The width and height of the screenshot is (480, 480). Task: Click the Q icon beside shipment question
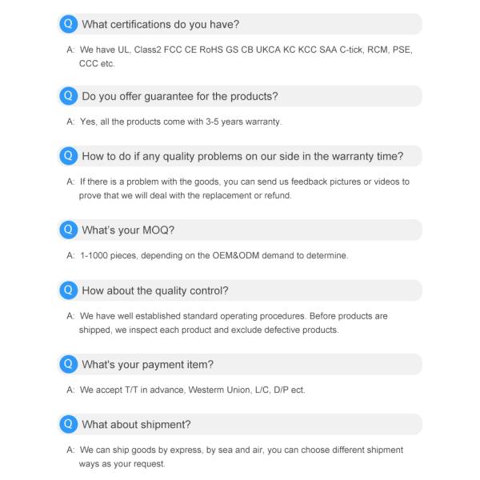(x=69, y=424)
